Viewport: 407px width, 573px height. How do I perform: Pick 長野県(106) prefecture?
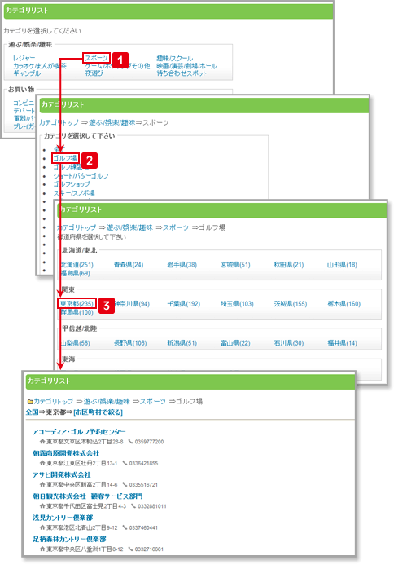click(130, 343)
